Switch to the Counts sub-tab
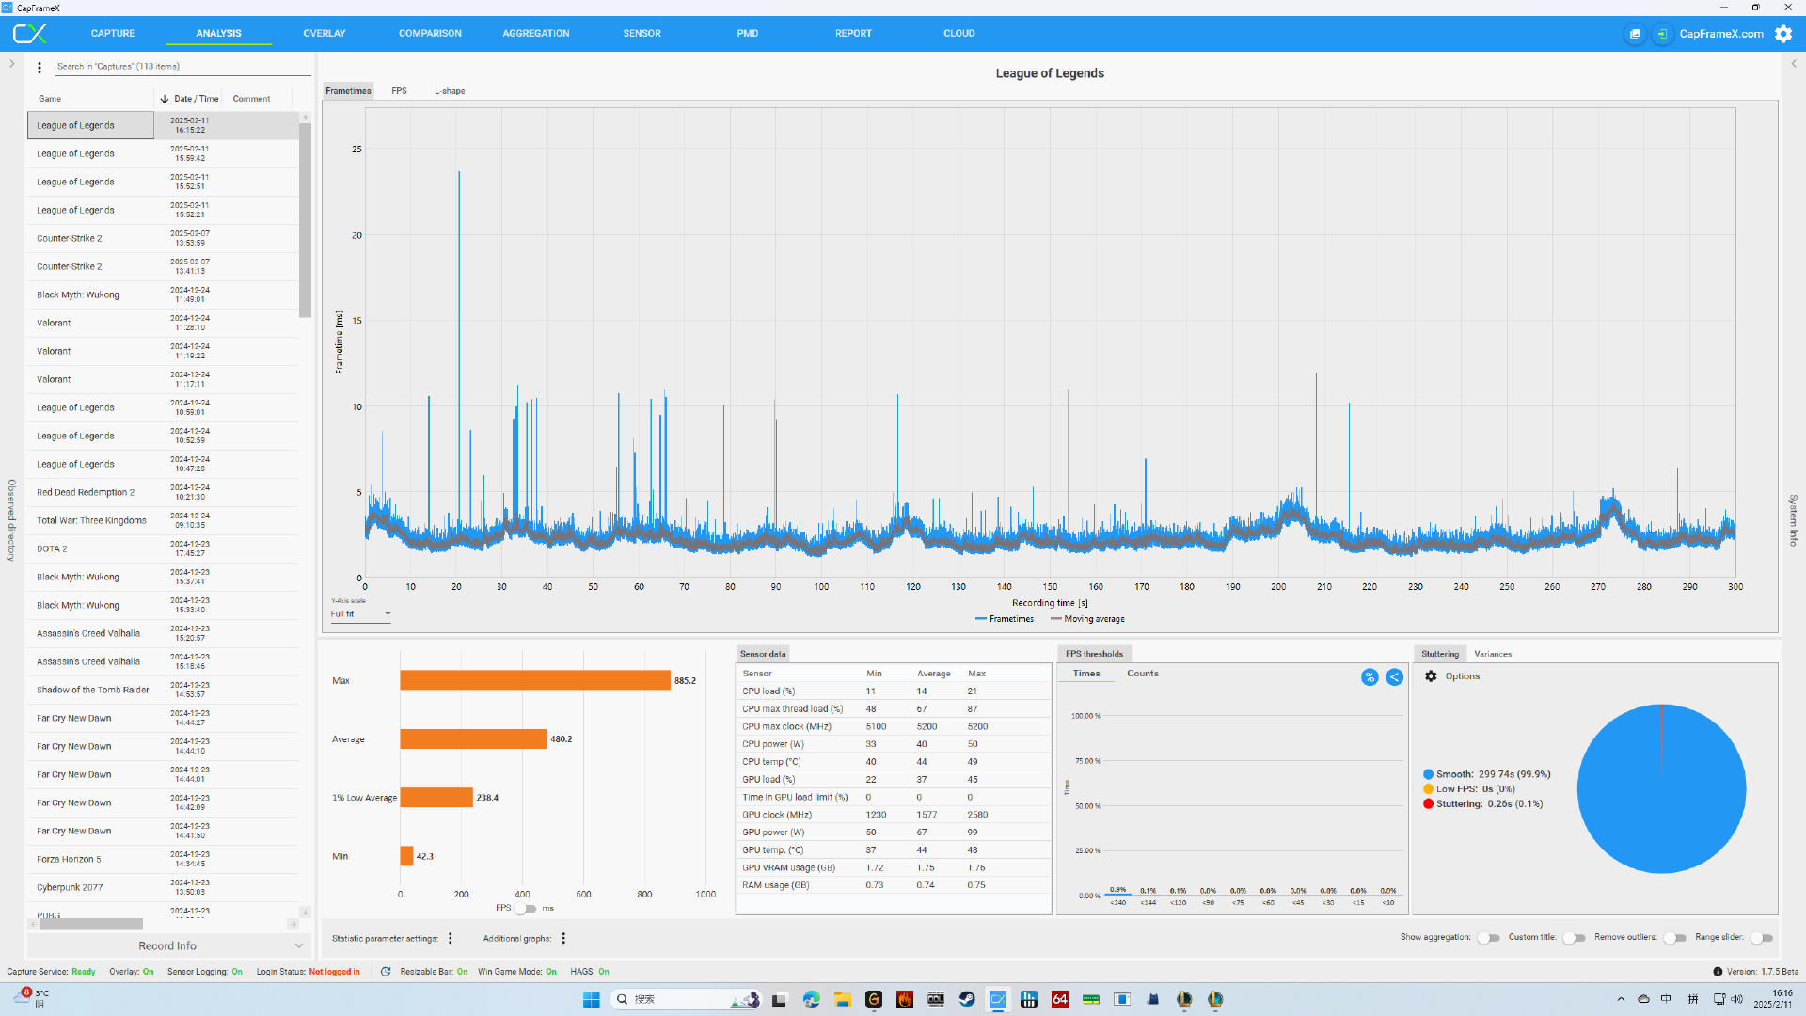The height and width of the screenshot is (1016, 1806). pyautogui.click(x=1143, y=674)
